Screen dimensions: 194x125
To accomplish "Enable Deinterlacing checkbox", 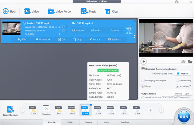I will pos(177,81).
